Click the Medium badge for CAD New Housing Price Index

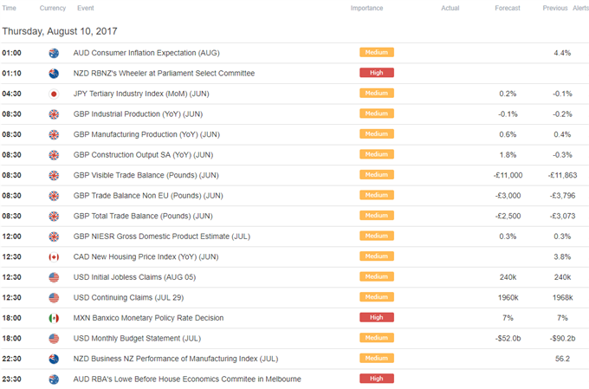(x=377, y=256)
